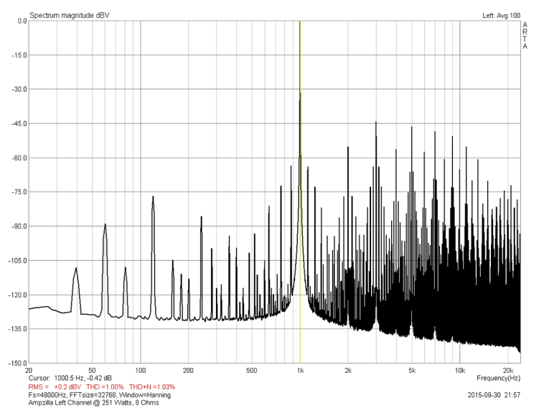Click the 120 Hz peak top
Viewport: 549px width, 408px height.
[153, 197]
